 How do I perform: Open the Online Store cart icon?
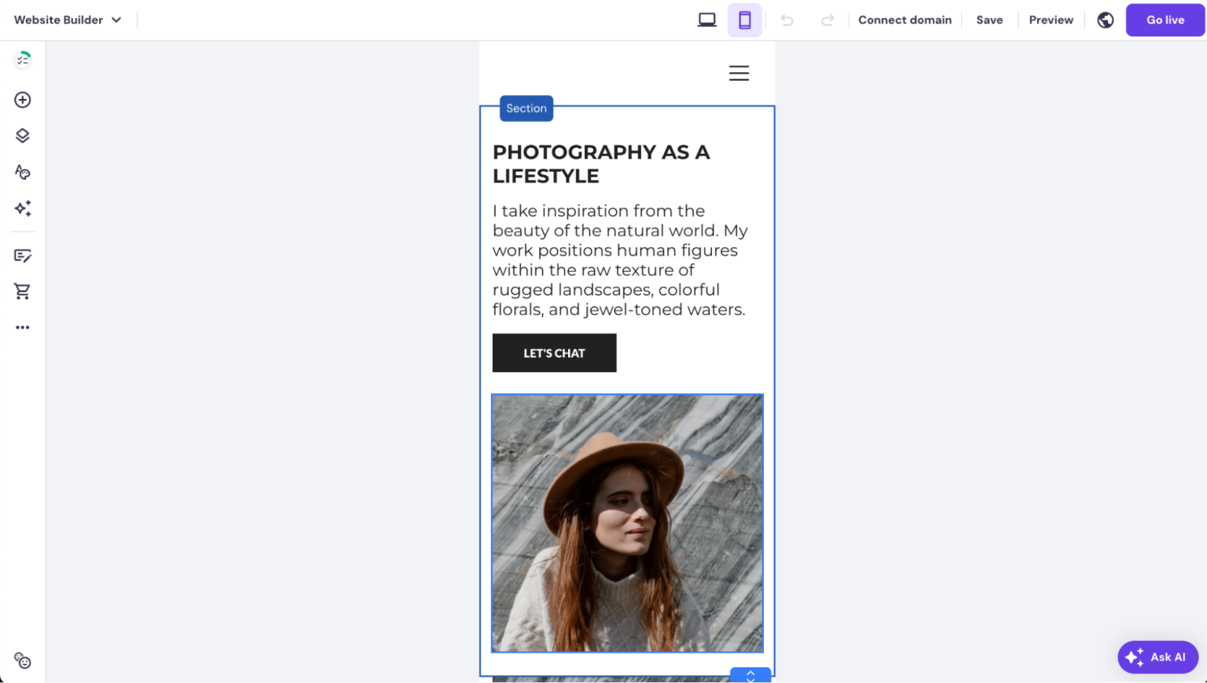22,291
